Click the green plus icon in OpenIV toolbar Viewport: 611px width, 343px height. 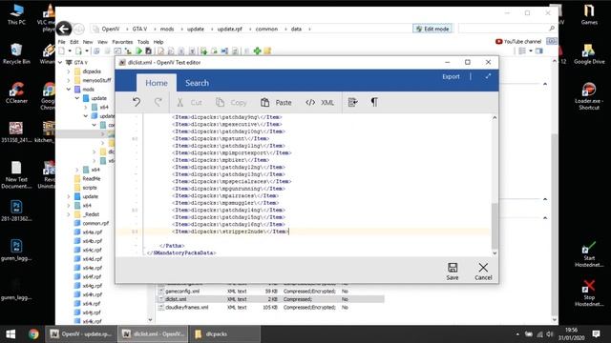click(x=257, y=50)
